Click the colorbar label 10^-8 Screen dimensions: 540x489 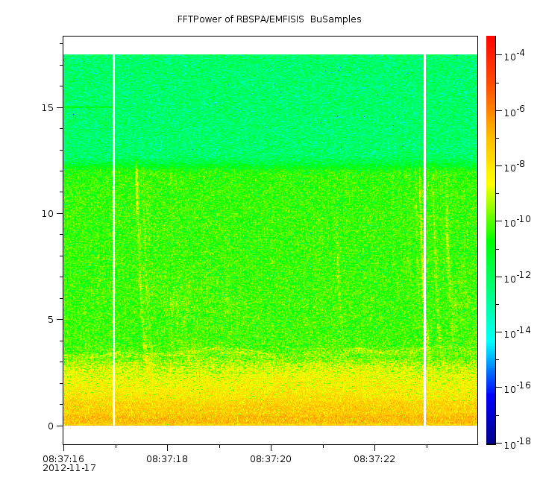514,166
